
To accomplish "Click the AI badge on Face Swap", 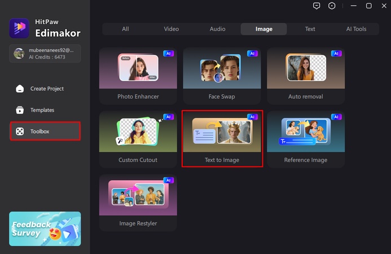I will coord(252,54).
